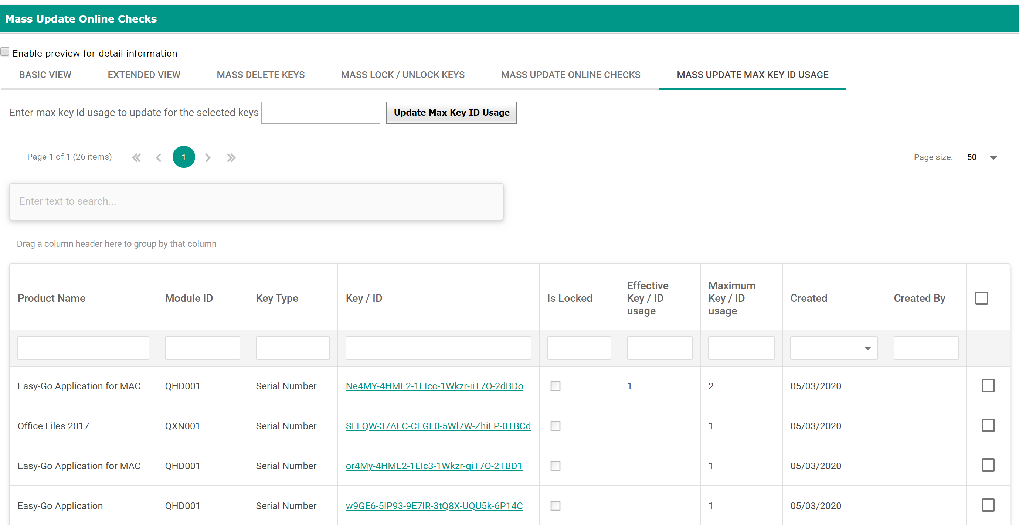
Task: Click next page arrow icon
Action: [208, 158]
